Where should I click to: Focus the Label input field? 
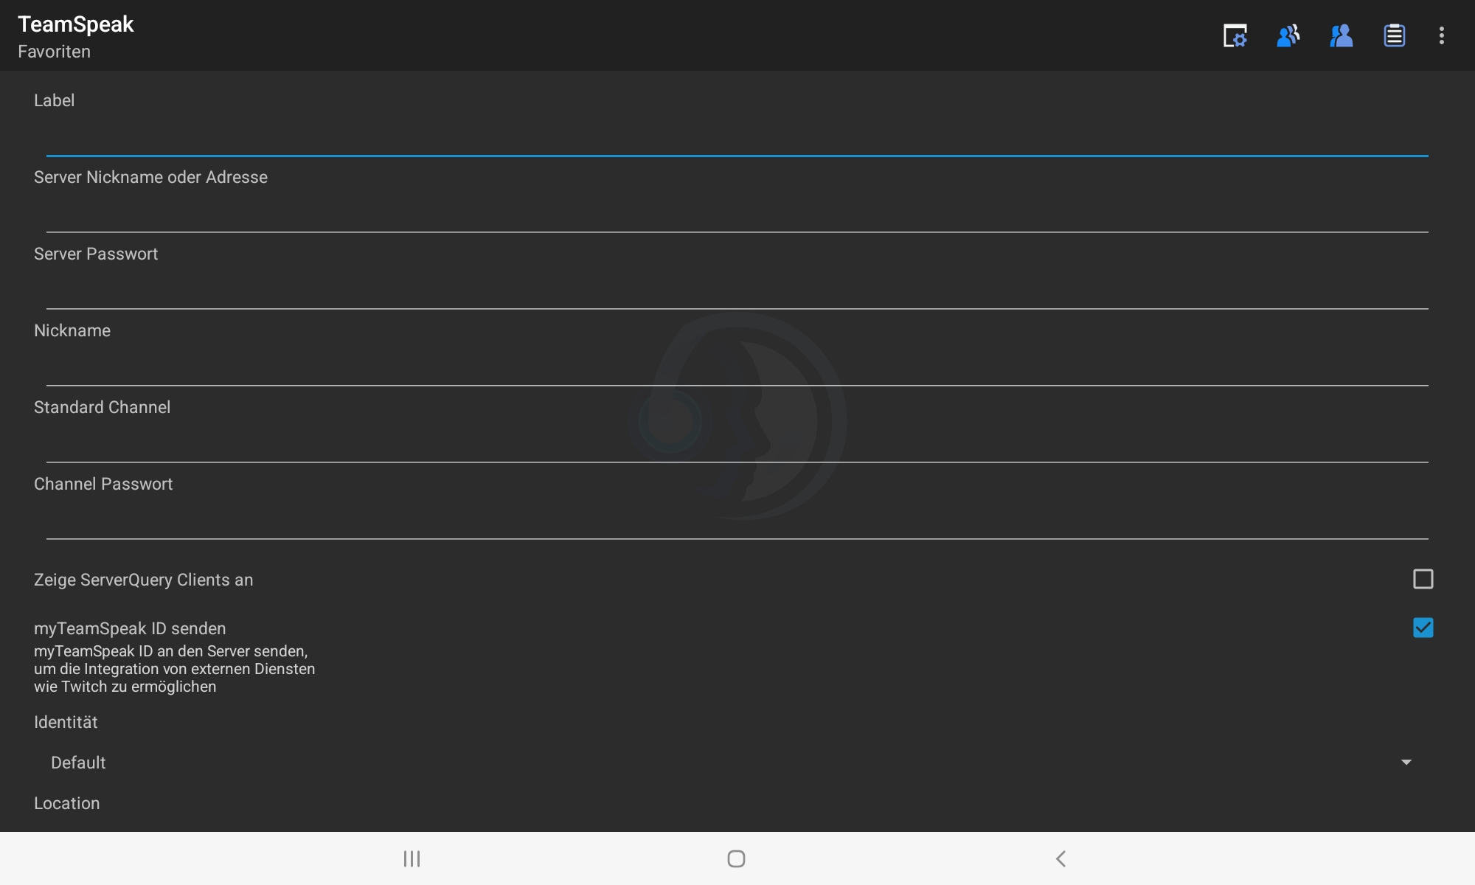[737, 137]
